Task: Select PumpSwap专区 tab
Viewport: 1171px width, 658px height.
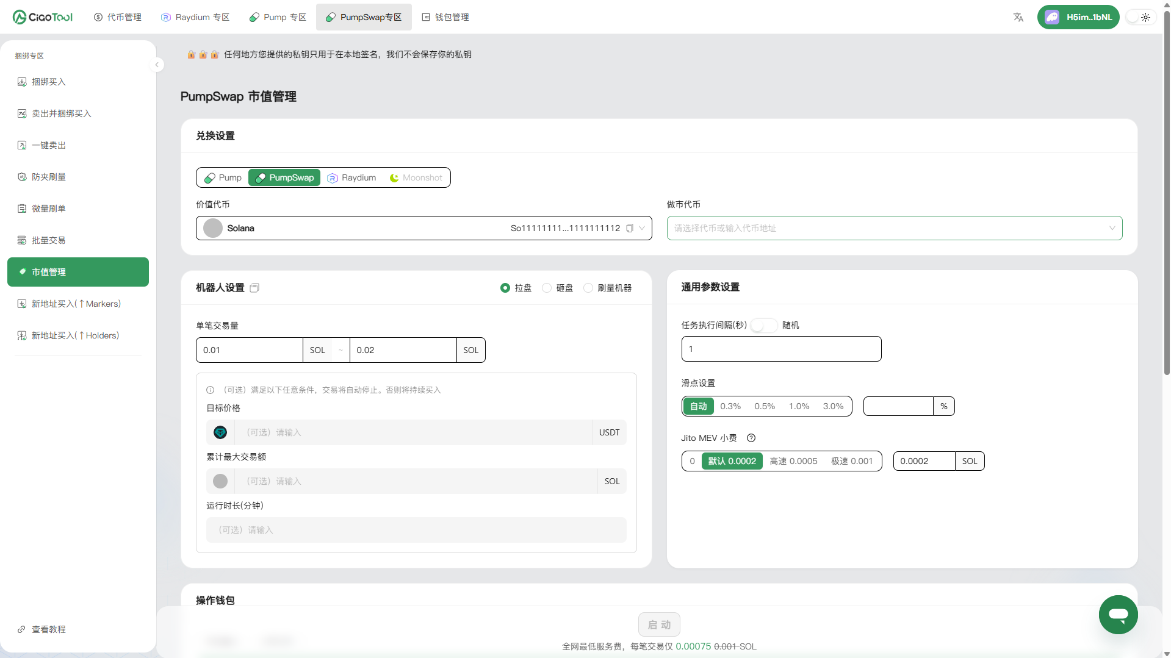Action: [x=364, y=17]
